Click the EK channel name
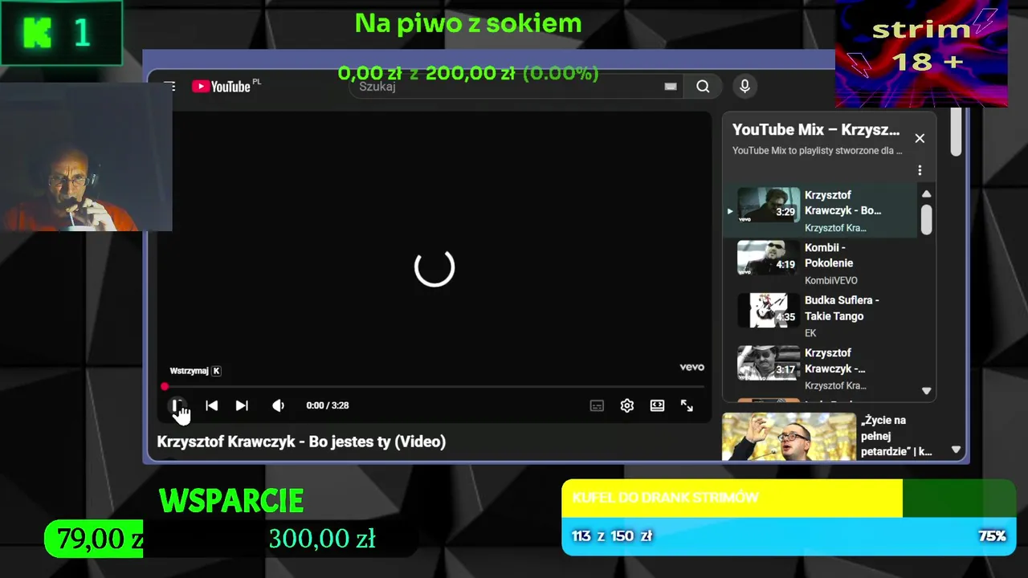Screen dimensions: 1028x578 pos(810,333)
